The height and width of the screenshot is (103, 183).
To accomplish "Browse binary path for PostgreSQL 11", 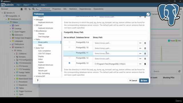I will [140, 54].
